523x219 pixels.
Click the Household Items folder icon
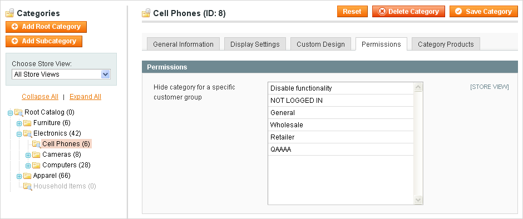[x=27, y=186]
